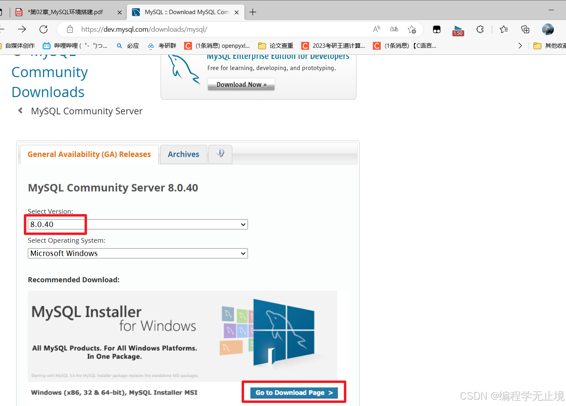Open the 2023考研王道计算 bookmark

point(333,46)
